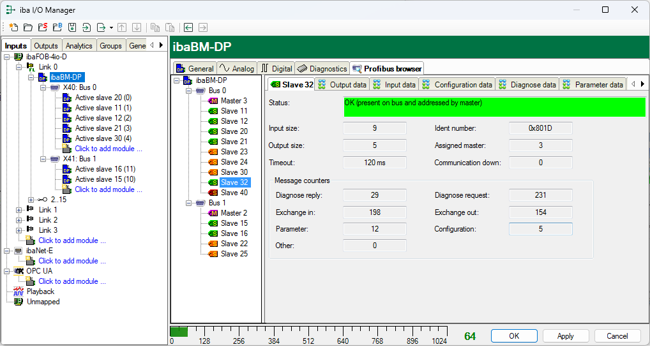Click the new configuration icon in toolbar

(x=13, y=27)
